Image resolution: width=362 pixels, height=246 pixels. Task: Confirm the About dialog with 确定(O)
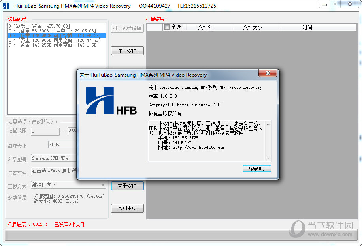[x=257, y=169]
